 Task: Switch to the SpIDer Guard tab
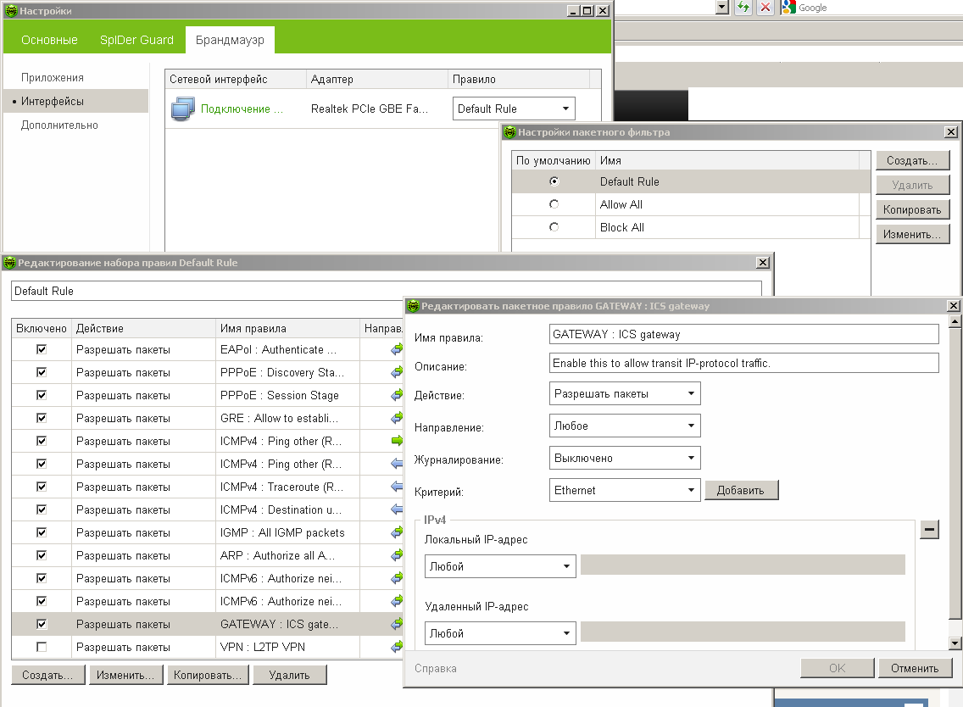point(136,40)
